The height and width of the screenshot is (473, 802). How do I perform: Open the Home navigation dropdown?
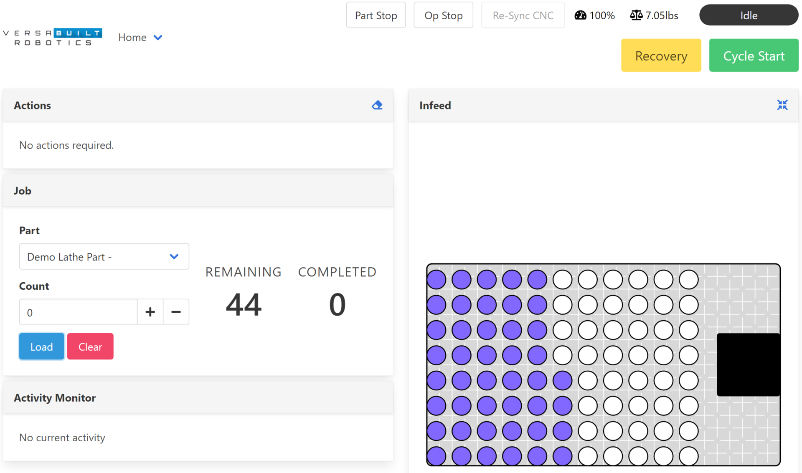132,38
